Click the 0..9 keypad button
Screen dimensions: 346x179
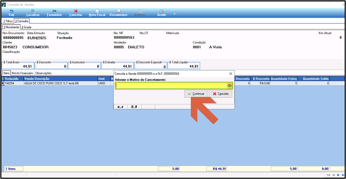[x=134, y=107]
